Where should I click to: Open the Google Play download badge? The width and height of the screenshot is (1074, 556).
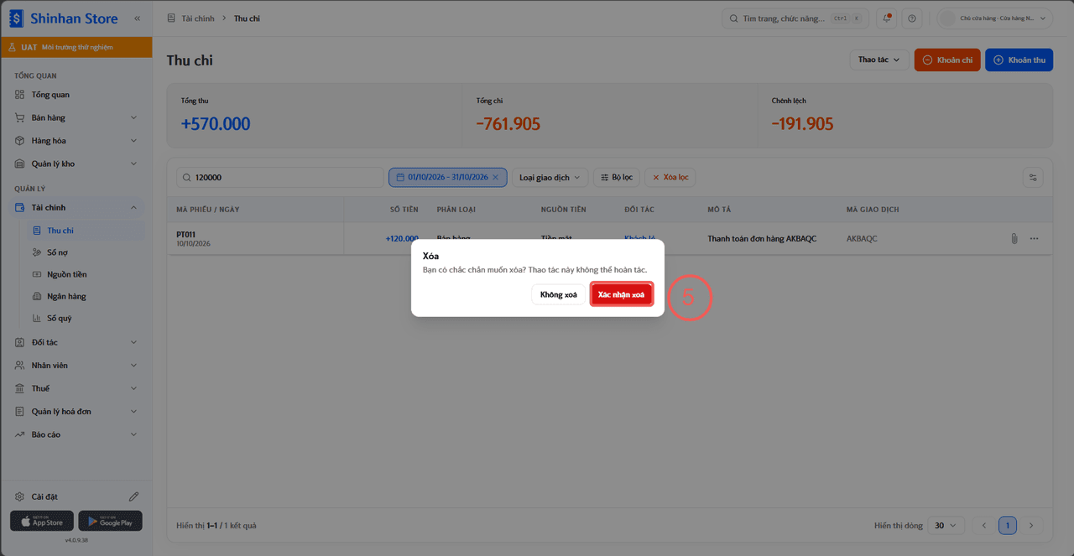(x=110, y=521)
